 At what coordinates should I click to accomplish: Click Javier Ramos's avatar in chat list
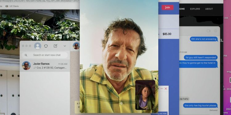coord(26,66)
